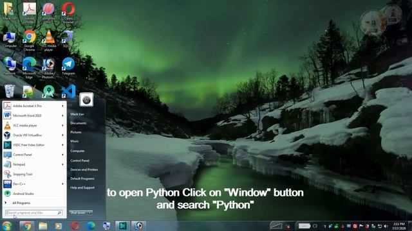The image size is (412, 231).
Task: Click the volume speaker tray icon
Action: tap(386, 226)
